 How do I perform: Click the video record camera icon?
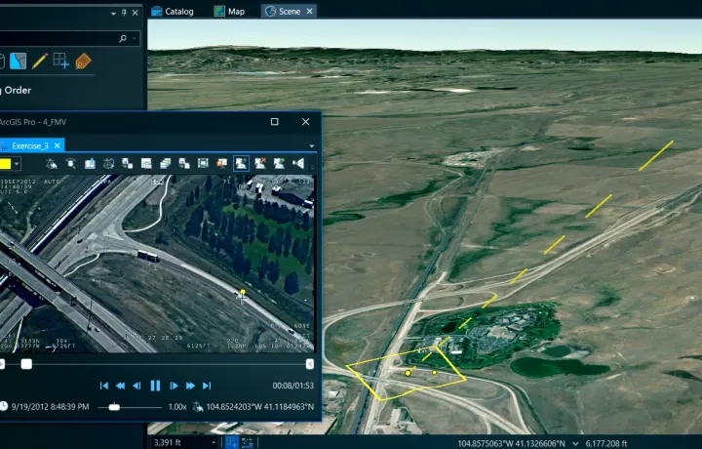pyautogui.click(x=298, y=164)
